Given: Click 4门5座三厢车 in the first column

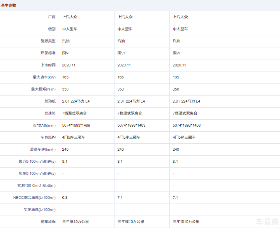Looking at the screenshot, I should (74, 137).
